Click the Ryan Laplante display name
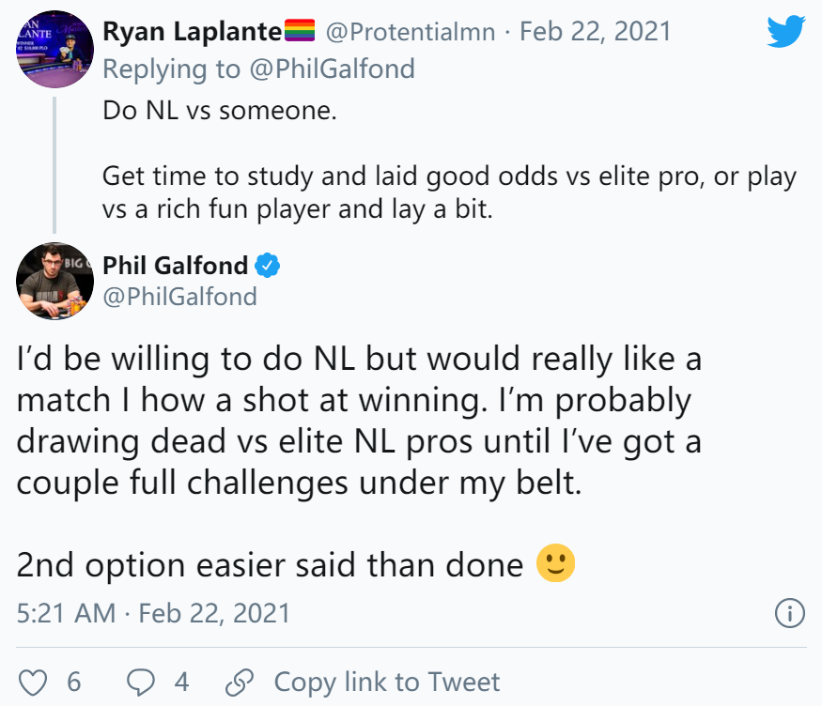Image resolution: width=822 pixels, height=706 pixels. 192,32
